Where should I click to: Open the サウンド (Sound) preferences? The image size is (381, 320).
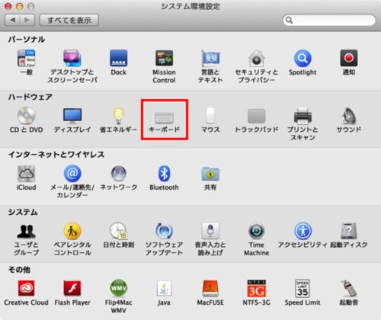coord(349,120)
